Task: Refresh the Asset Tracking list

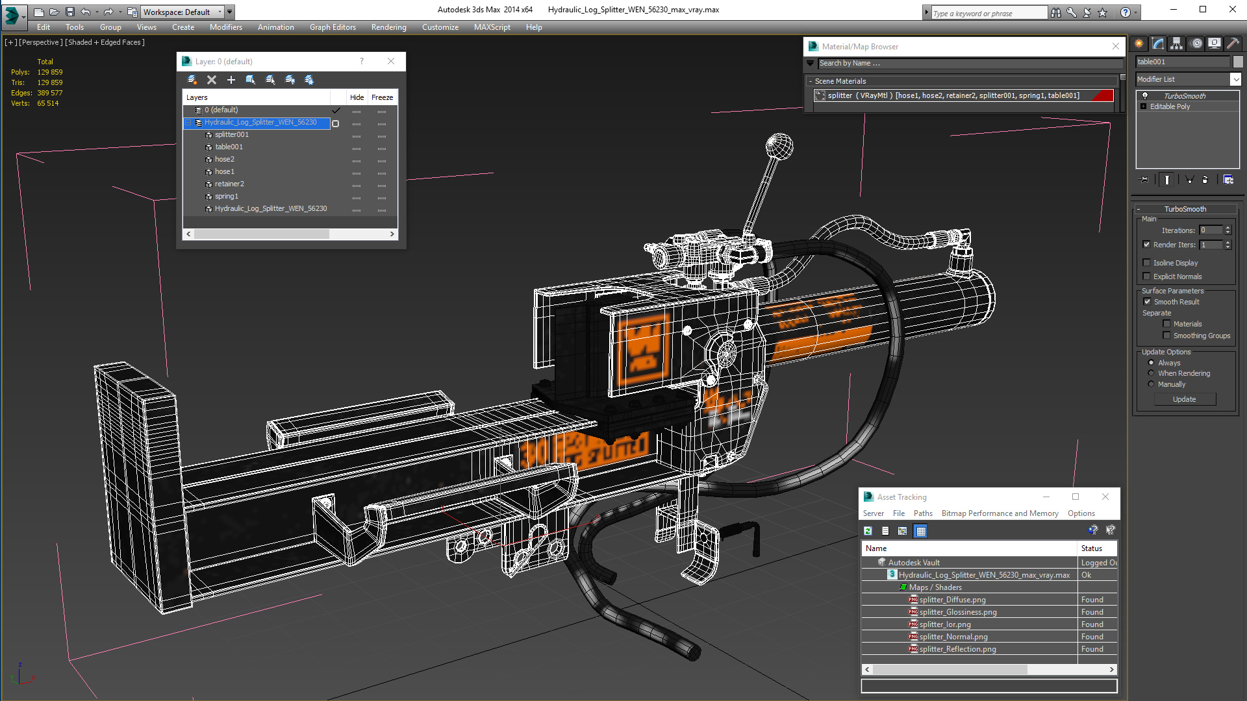Action: click(x=868, y=531)
